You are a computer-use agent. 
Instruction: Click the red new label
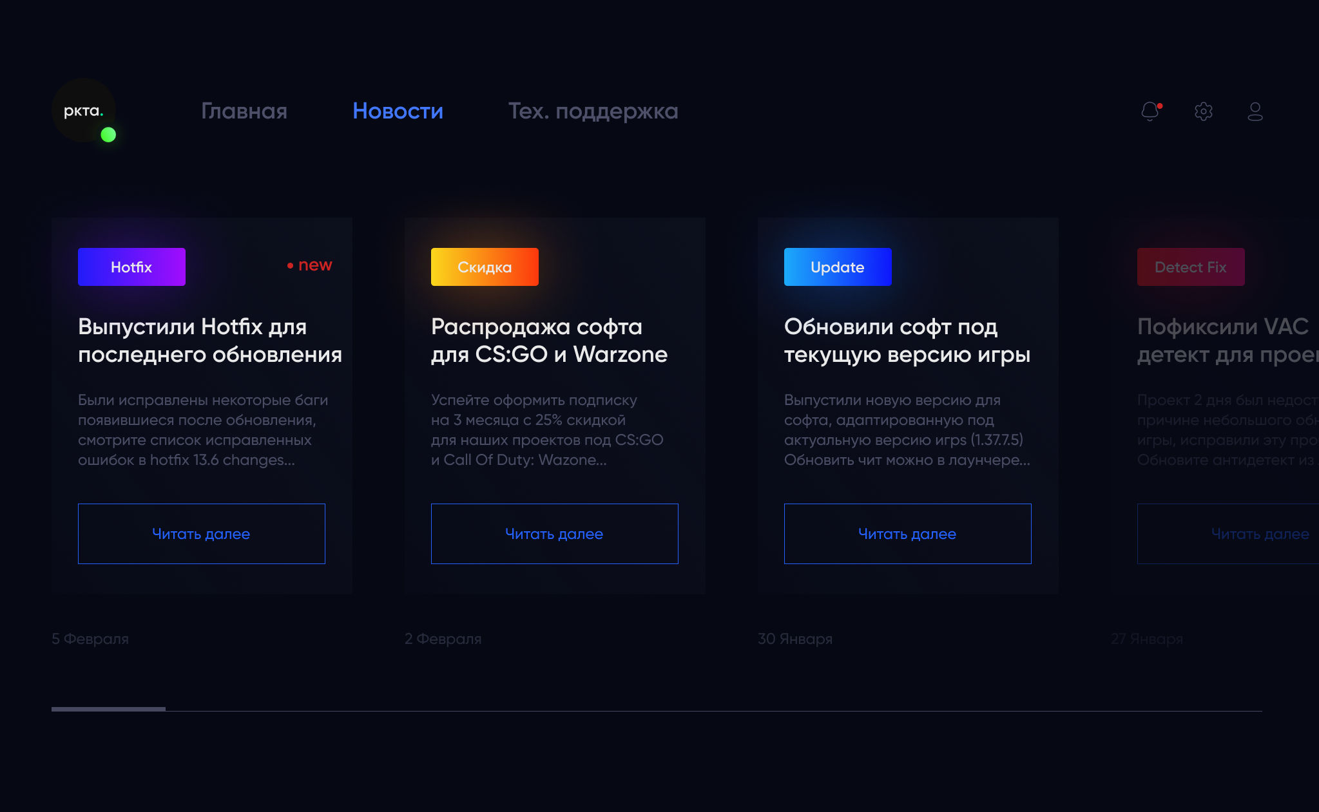point(310,265)
